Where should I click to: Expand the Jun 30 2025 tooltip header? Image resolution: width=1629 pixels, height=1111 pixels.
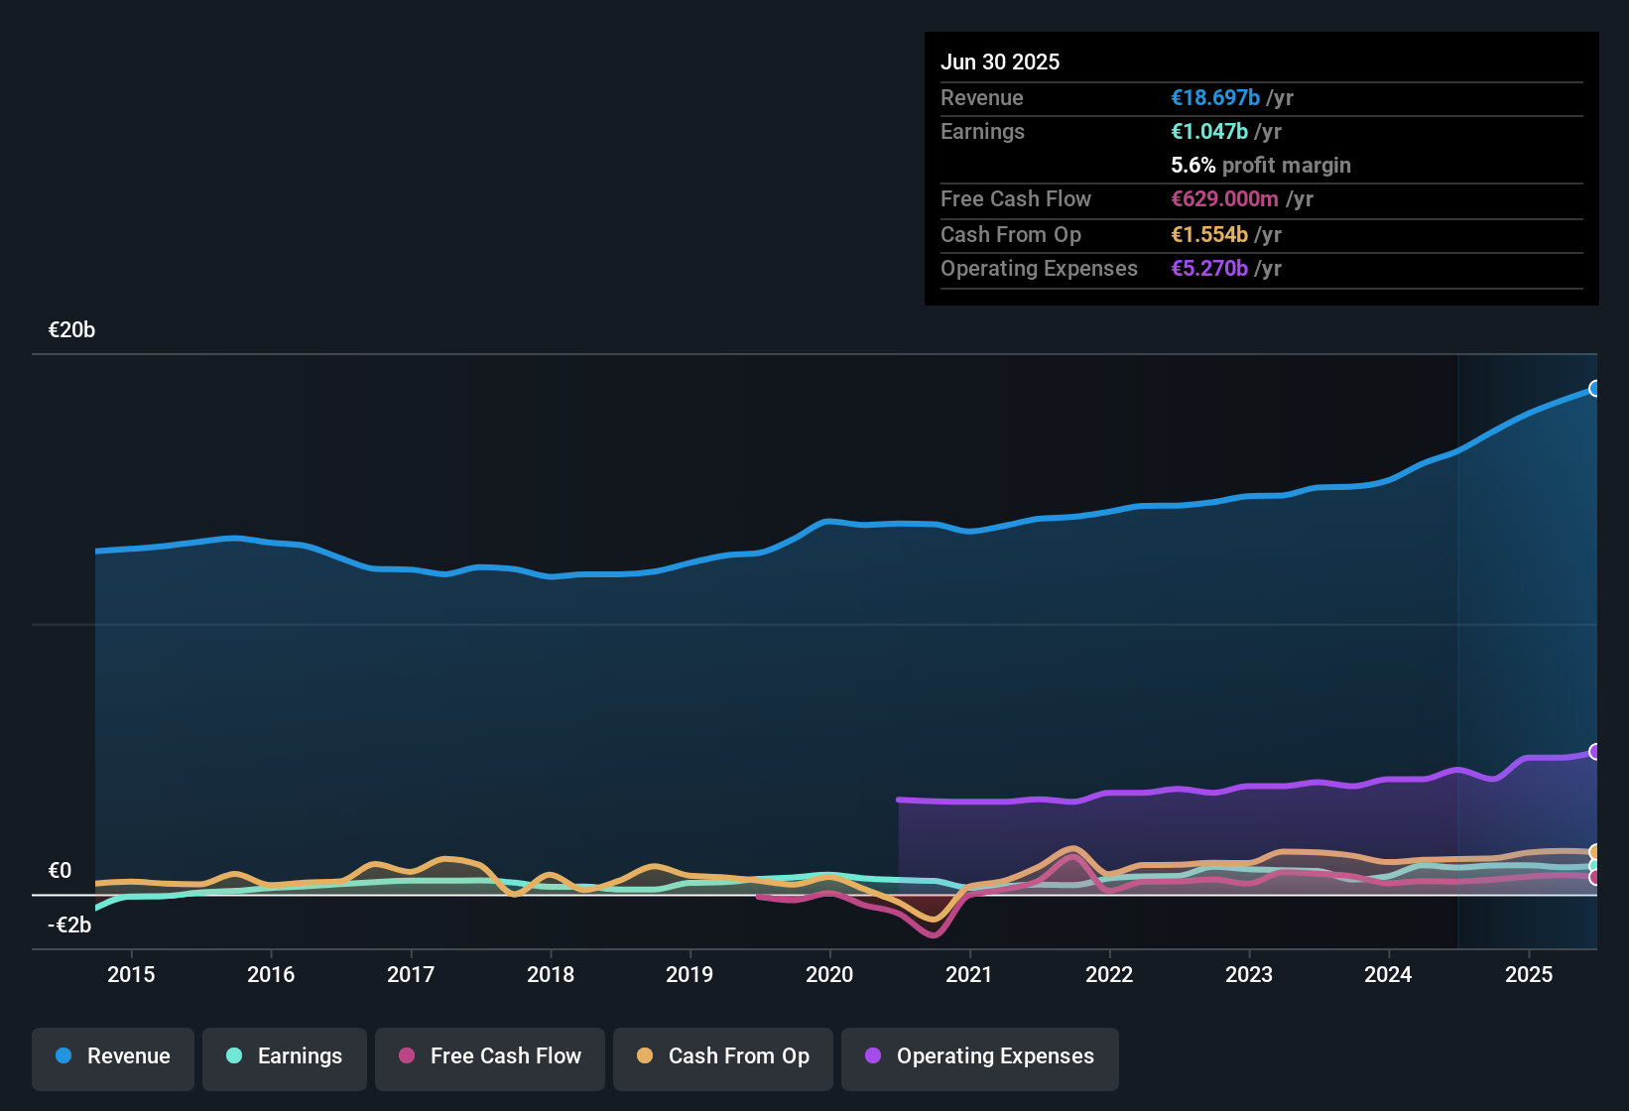pyautogui.click(x=1000, y=62)
